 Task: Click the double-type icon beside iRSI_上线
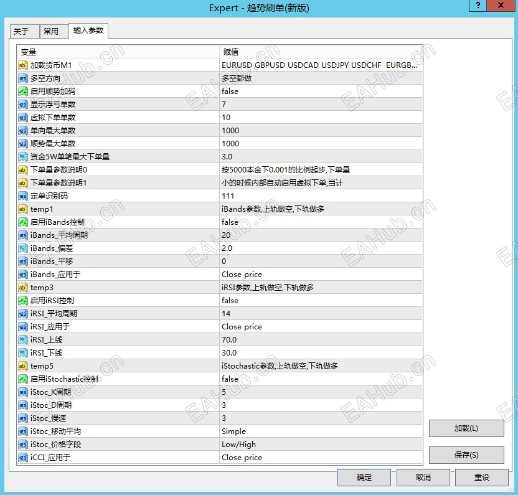[22, 340]
